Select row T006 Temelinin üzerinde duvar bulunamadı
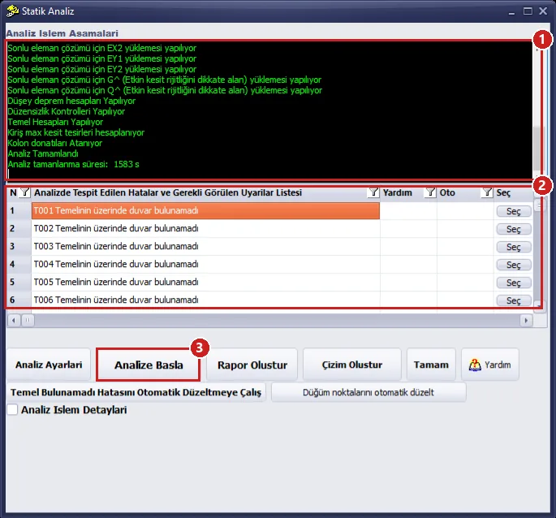The image size is (556, 518). [x=205, y=300]
